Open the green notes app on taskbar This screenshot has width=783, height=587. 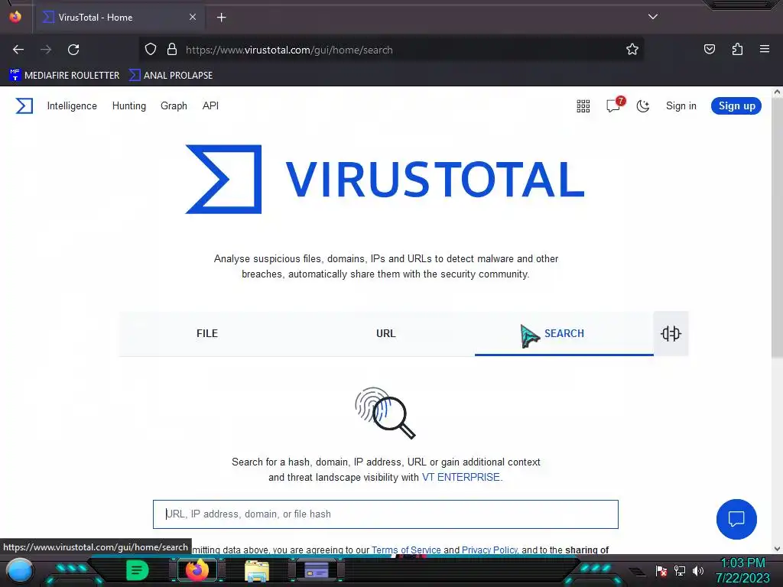click(x=138, y=570)
